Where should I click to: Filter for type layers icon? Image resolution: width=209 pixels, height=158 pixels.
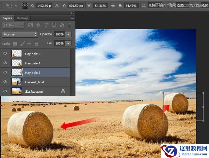pos(46,25)
